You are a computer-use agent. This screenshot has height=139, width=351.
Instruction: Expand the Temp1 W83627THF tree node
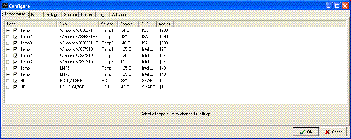tap(8, 30)
